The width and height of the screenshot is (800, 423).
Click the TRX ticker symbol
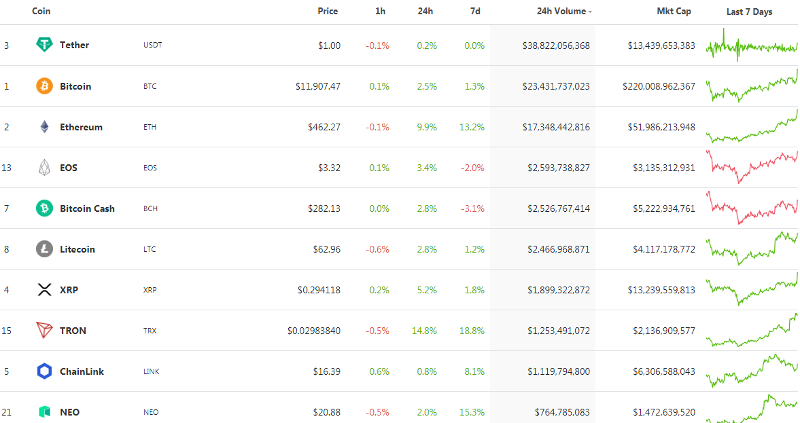coord(150,331)
